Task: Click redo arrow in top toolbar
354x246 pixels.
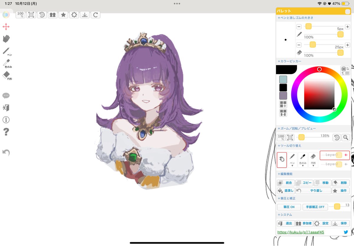Action: tap(96, 14)
